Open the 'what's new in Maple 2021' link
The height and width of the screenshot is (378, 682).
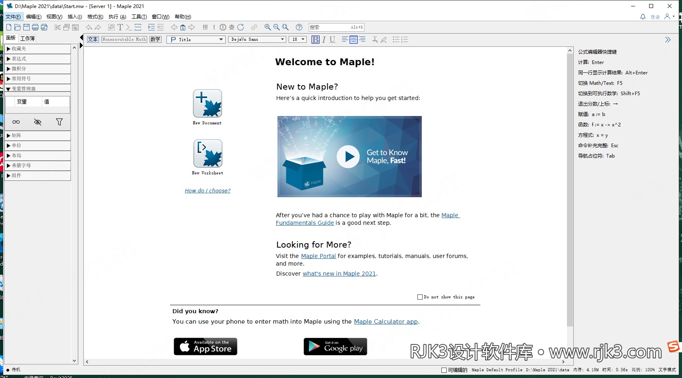tap(339, 274)
